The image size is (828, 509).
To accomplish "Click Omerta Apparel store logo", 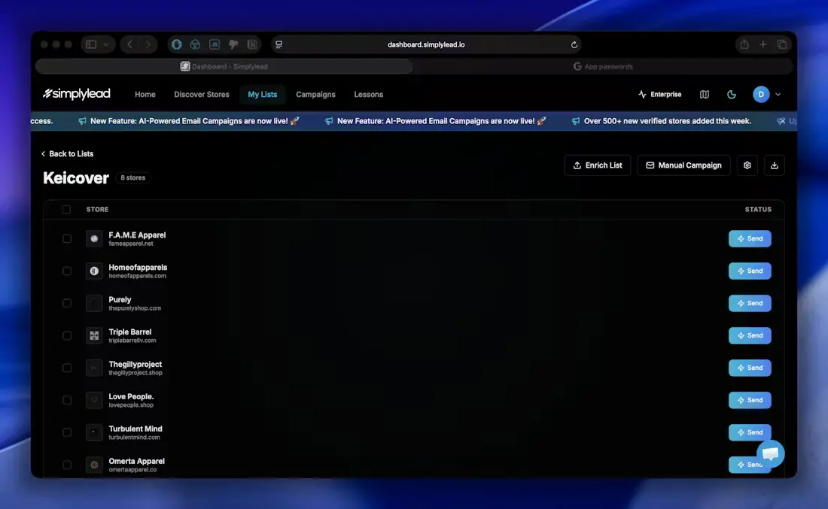I will [94, 465].
